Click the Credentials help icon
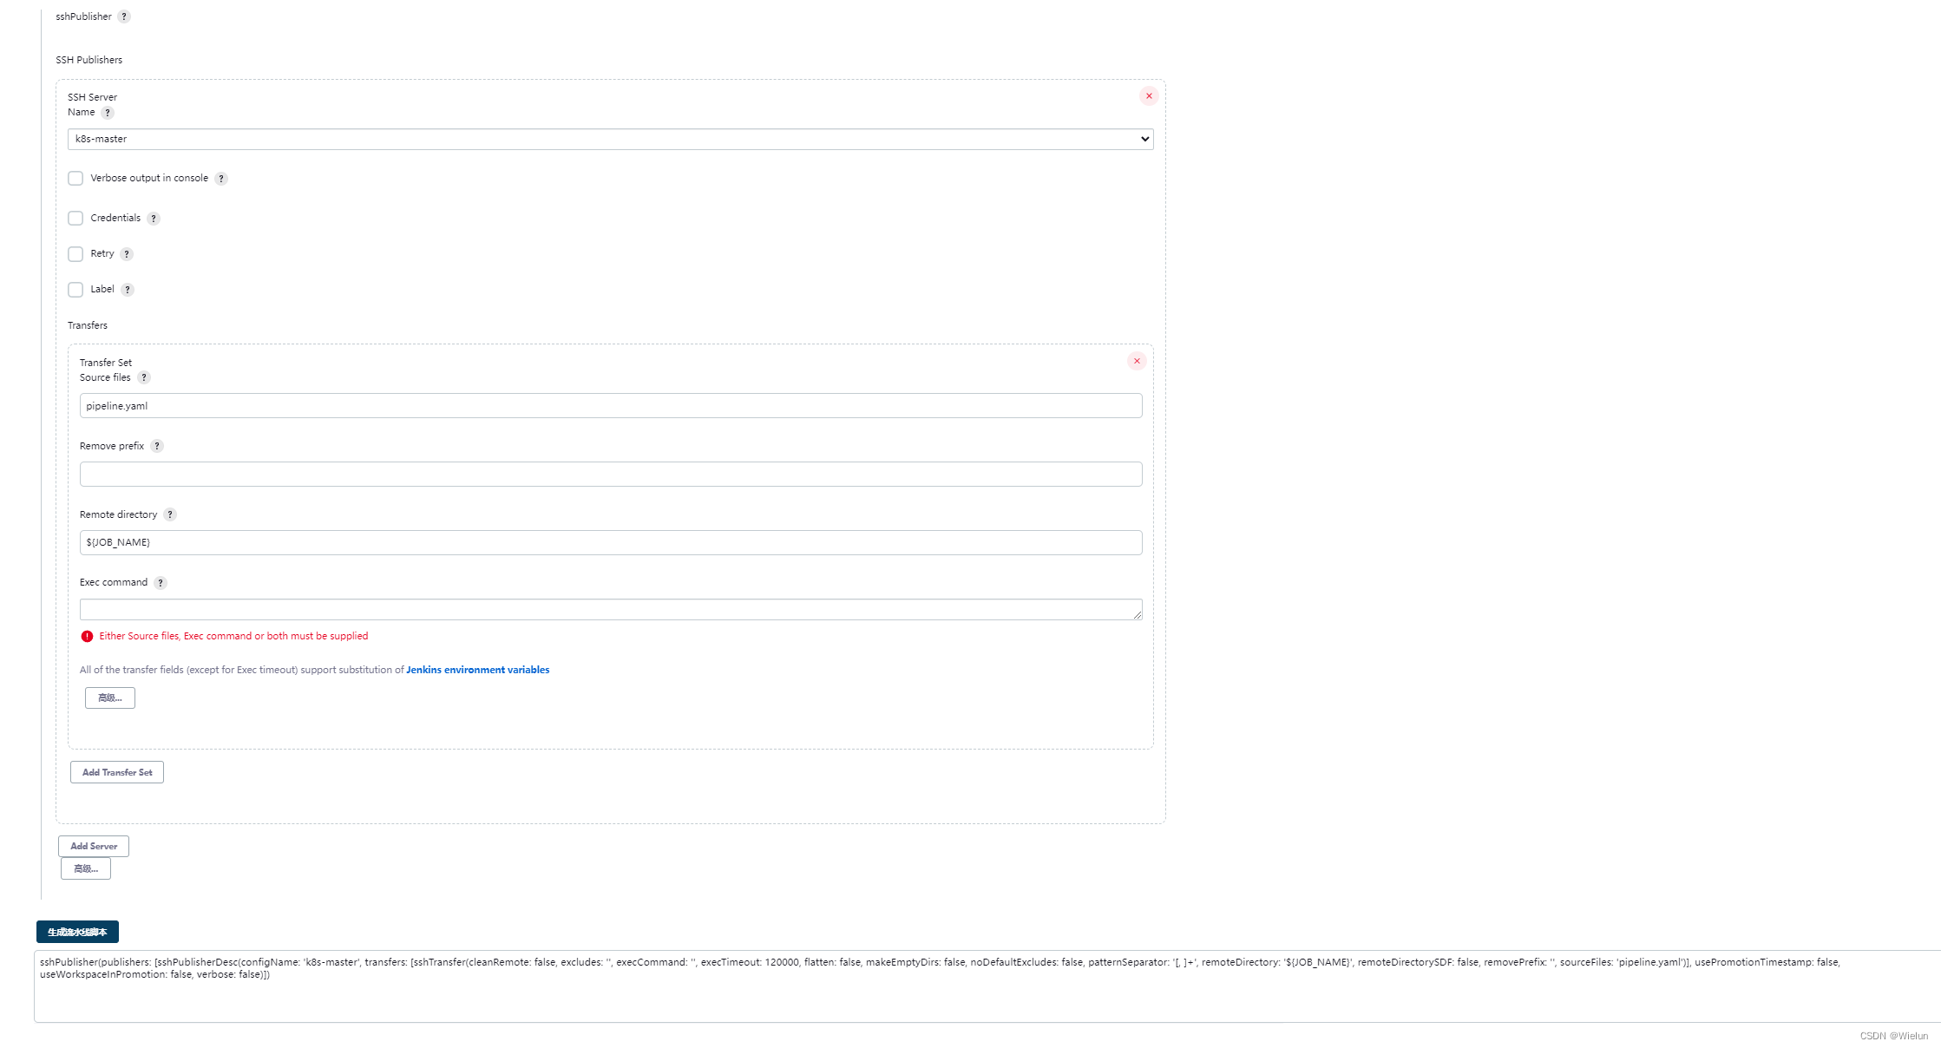Image resolution: width=1941 pixels, height=1048 pixels. [x=154, y=217]
